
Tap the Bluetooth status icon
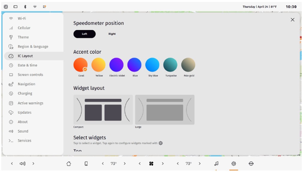click(x=25, y=7)
